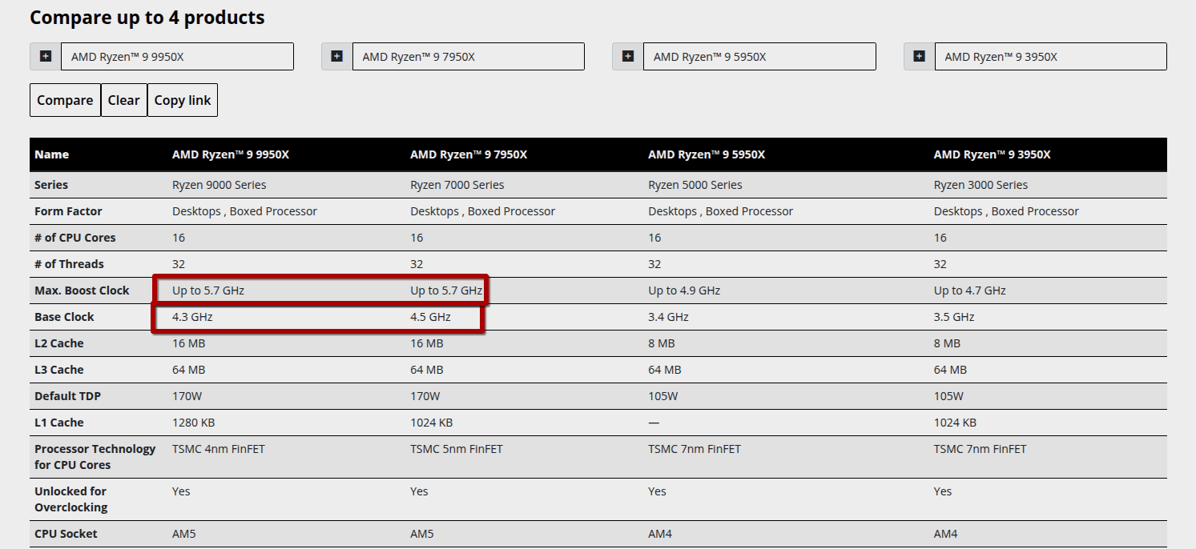Click AMD Ryzen 9 9950X column header
The image size is (1196, 549).
(x=231, y=154)
